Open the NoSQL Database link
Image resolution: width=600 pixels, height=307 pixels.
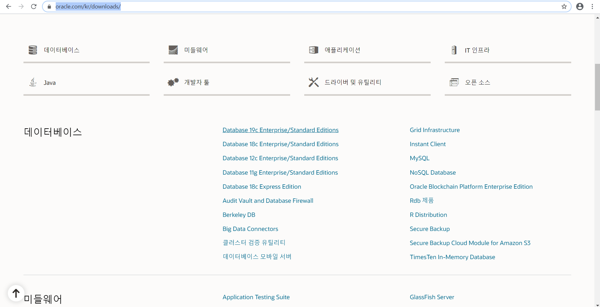433,172
